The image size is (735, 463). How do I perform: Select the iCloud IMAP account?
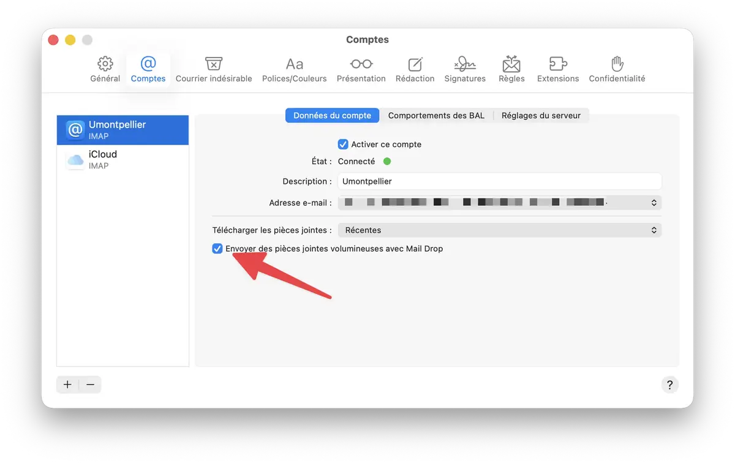122,159
